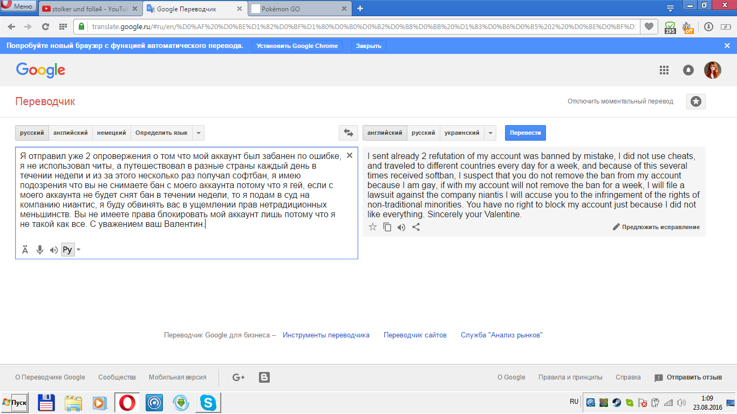Select немецкий as source language
This screenshot has width=737, height=414.
pos(112,133)
